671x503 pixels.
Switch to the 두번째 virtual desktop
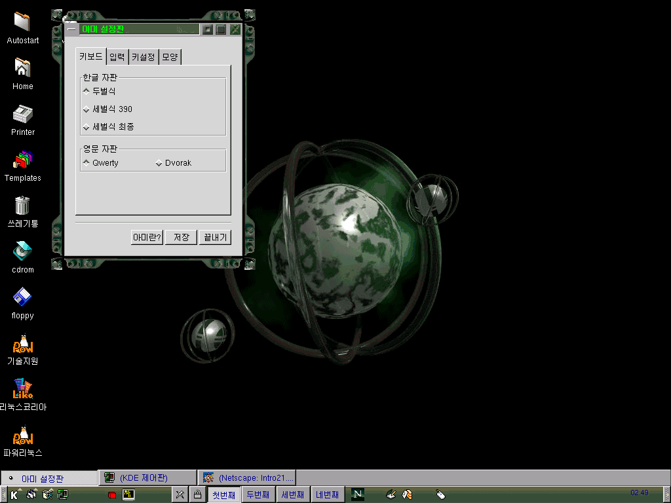coord(258,494)
